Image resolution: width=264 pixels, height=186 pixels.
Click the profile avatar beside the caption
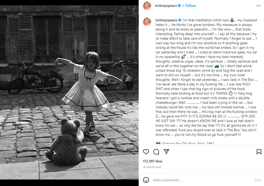tap(147, 20)
